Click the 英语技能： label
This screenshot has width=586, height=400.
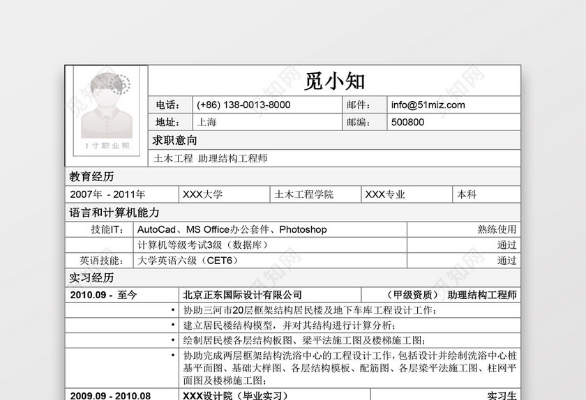point(101,261)
